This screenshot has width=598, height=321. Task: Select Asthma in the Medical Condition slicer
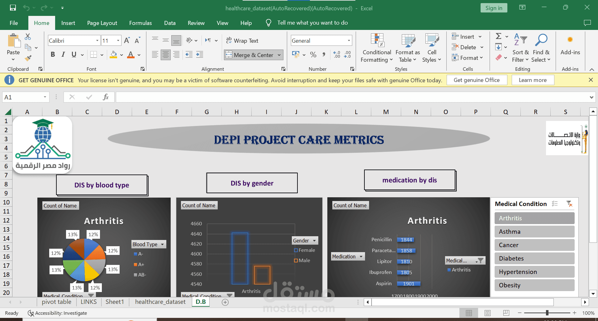(534, 232)
